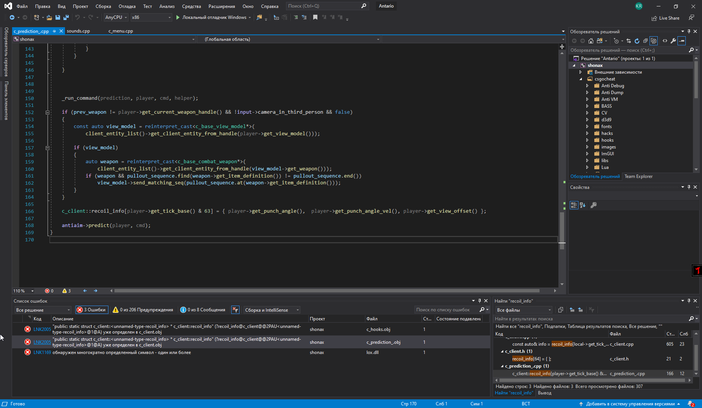This screenshot has height=408, width=702.
Task: Switch to the sounds.cpp tab
Action: coord(78,31)
